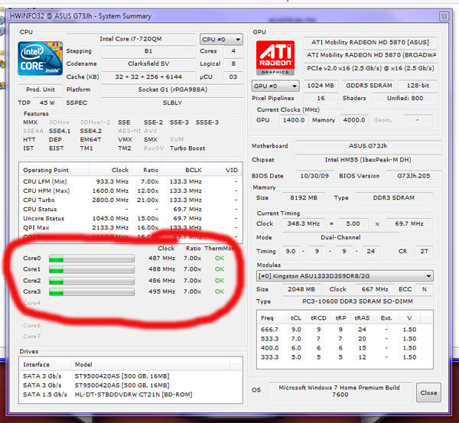Click the GDDR5 SDRAM field
The image size is (459, 423).
[369, 86]
